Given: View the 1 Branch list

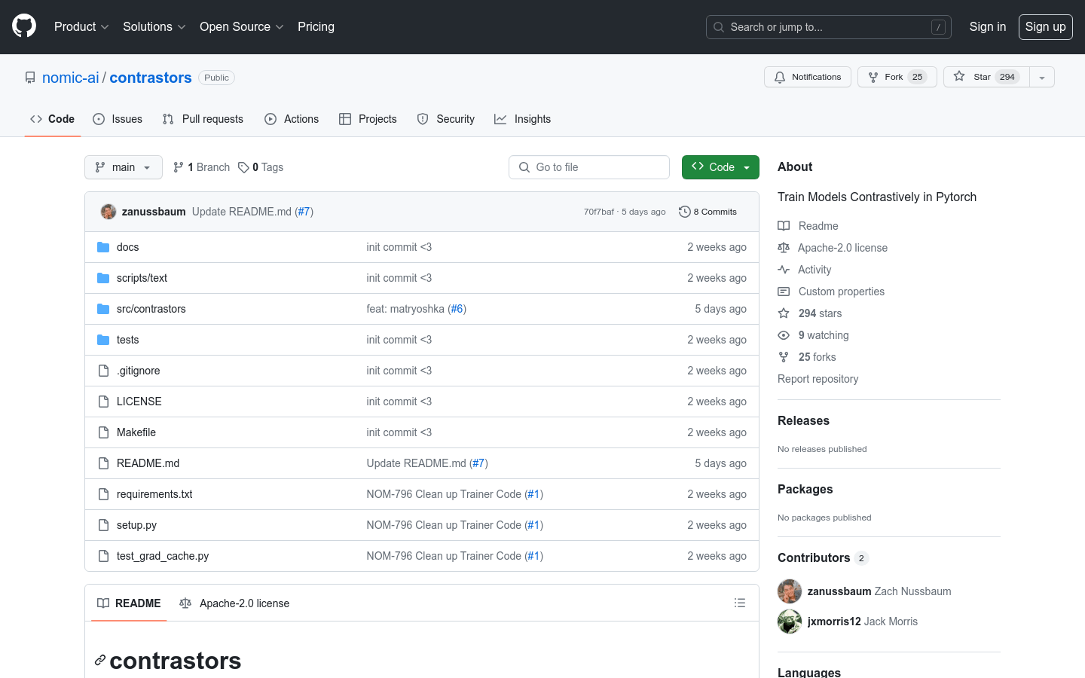Looking at the screenshot, I should pyautogui.click(x=201, y=167).
